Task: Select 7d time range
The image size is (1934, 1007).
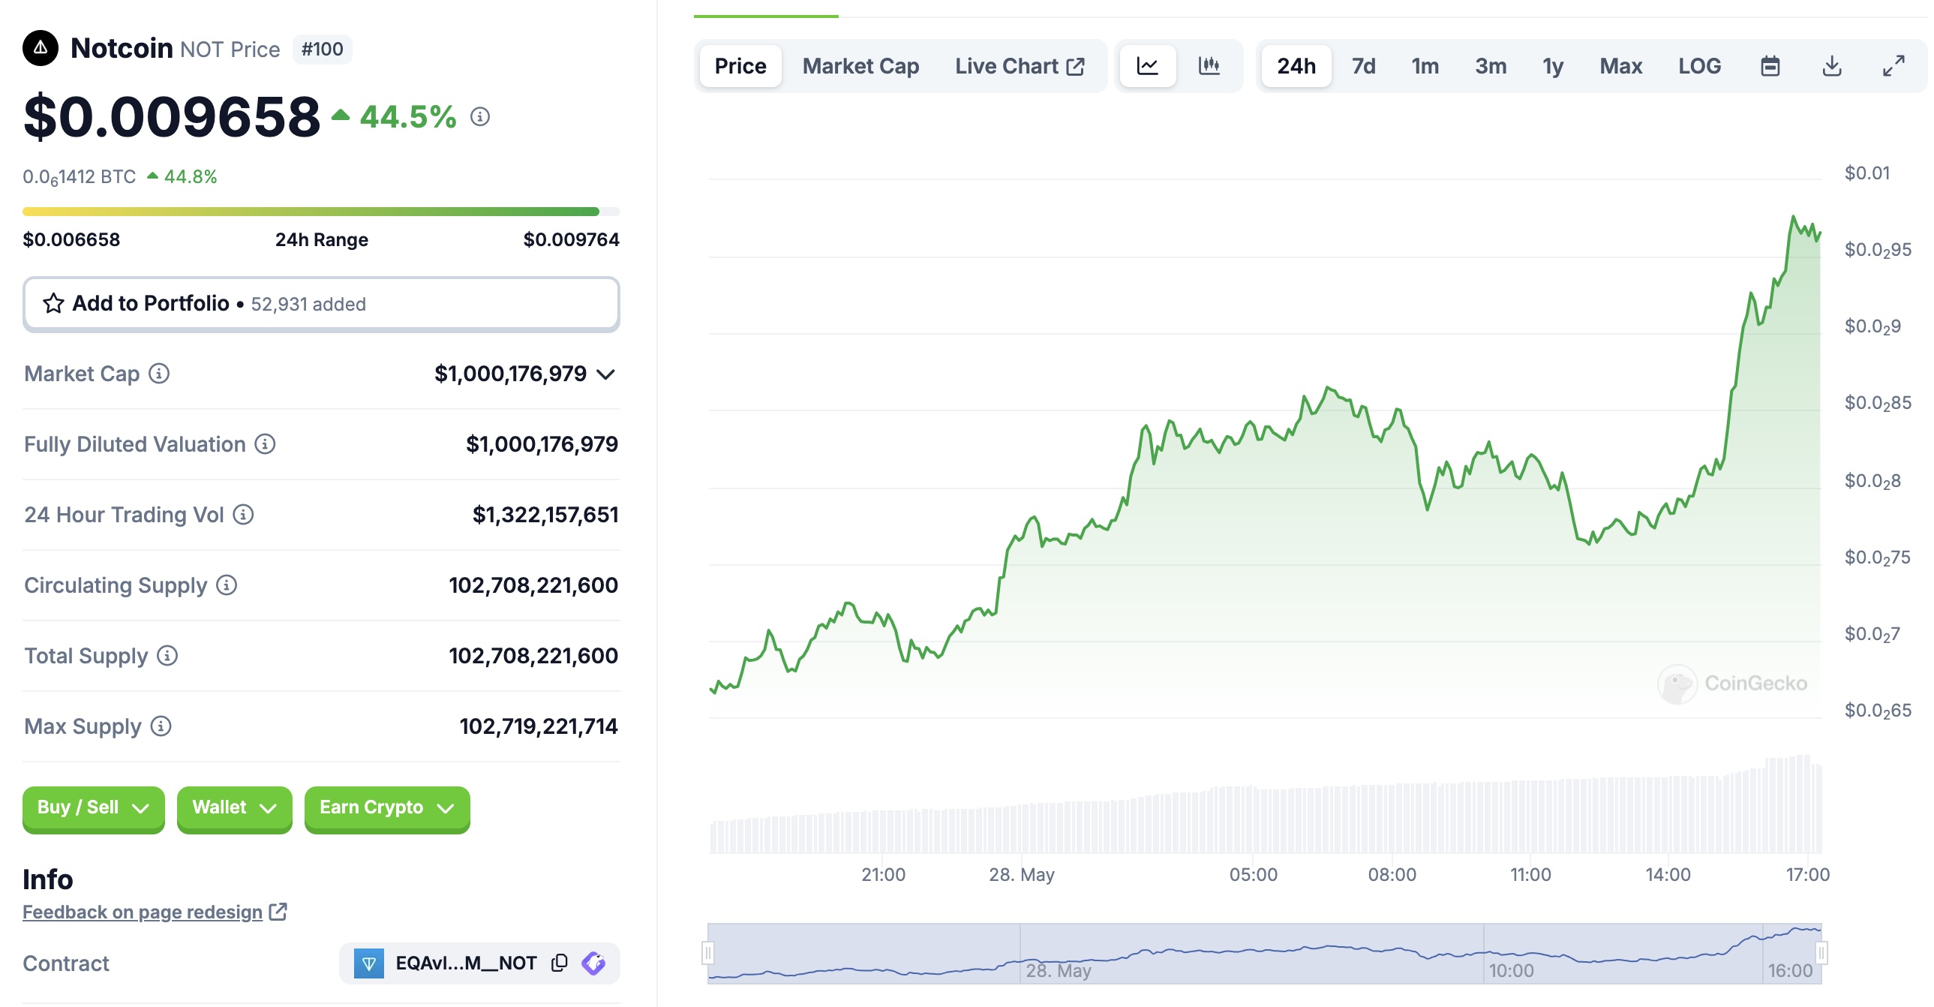Action: click(1363, 66)
